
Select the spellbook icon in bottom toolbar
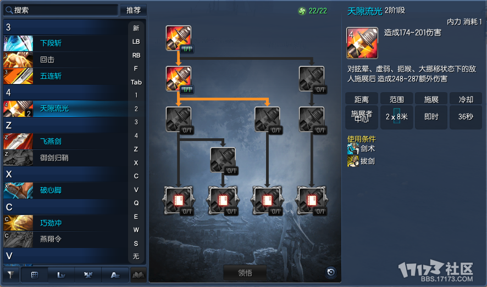click(138, 275)
